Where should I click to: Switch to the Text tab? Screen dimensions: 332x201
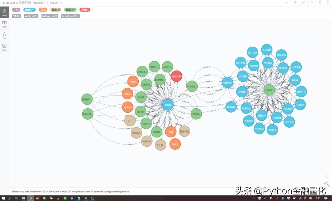4,35
